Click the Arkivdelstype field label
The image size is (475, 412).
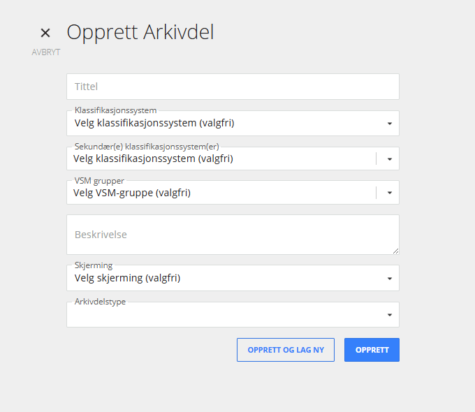[x=100, y=302]
